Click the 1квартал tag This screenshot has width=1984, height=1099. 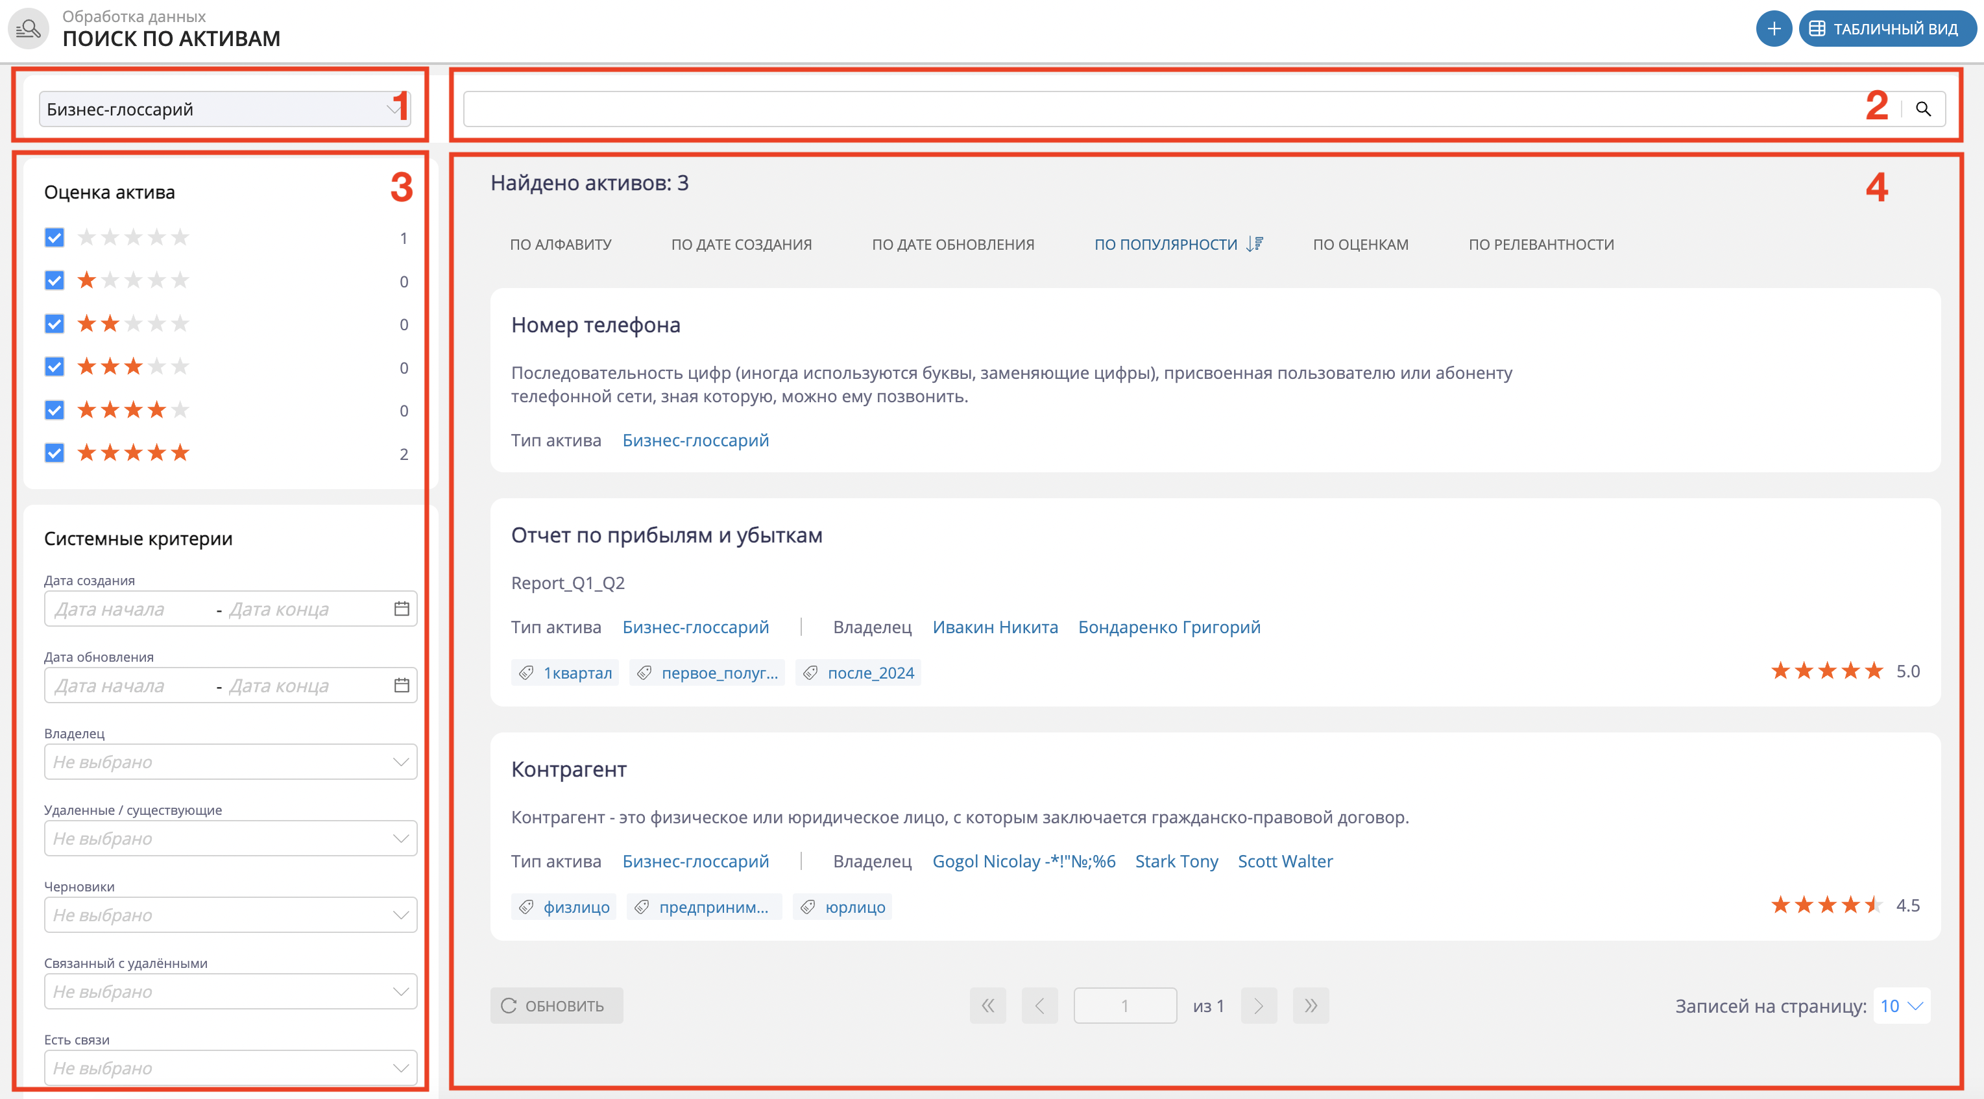565,672
